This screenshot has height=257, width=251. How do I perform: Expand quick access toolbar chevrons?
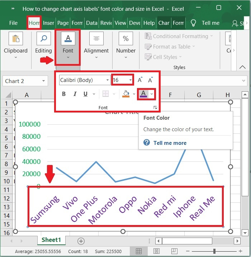coord(13,9)
